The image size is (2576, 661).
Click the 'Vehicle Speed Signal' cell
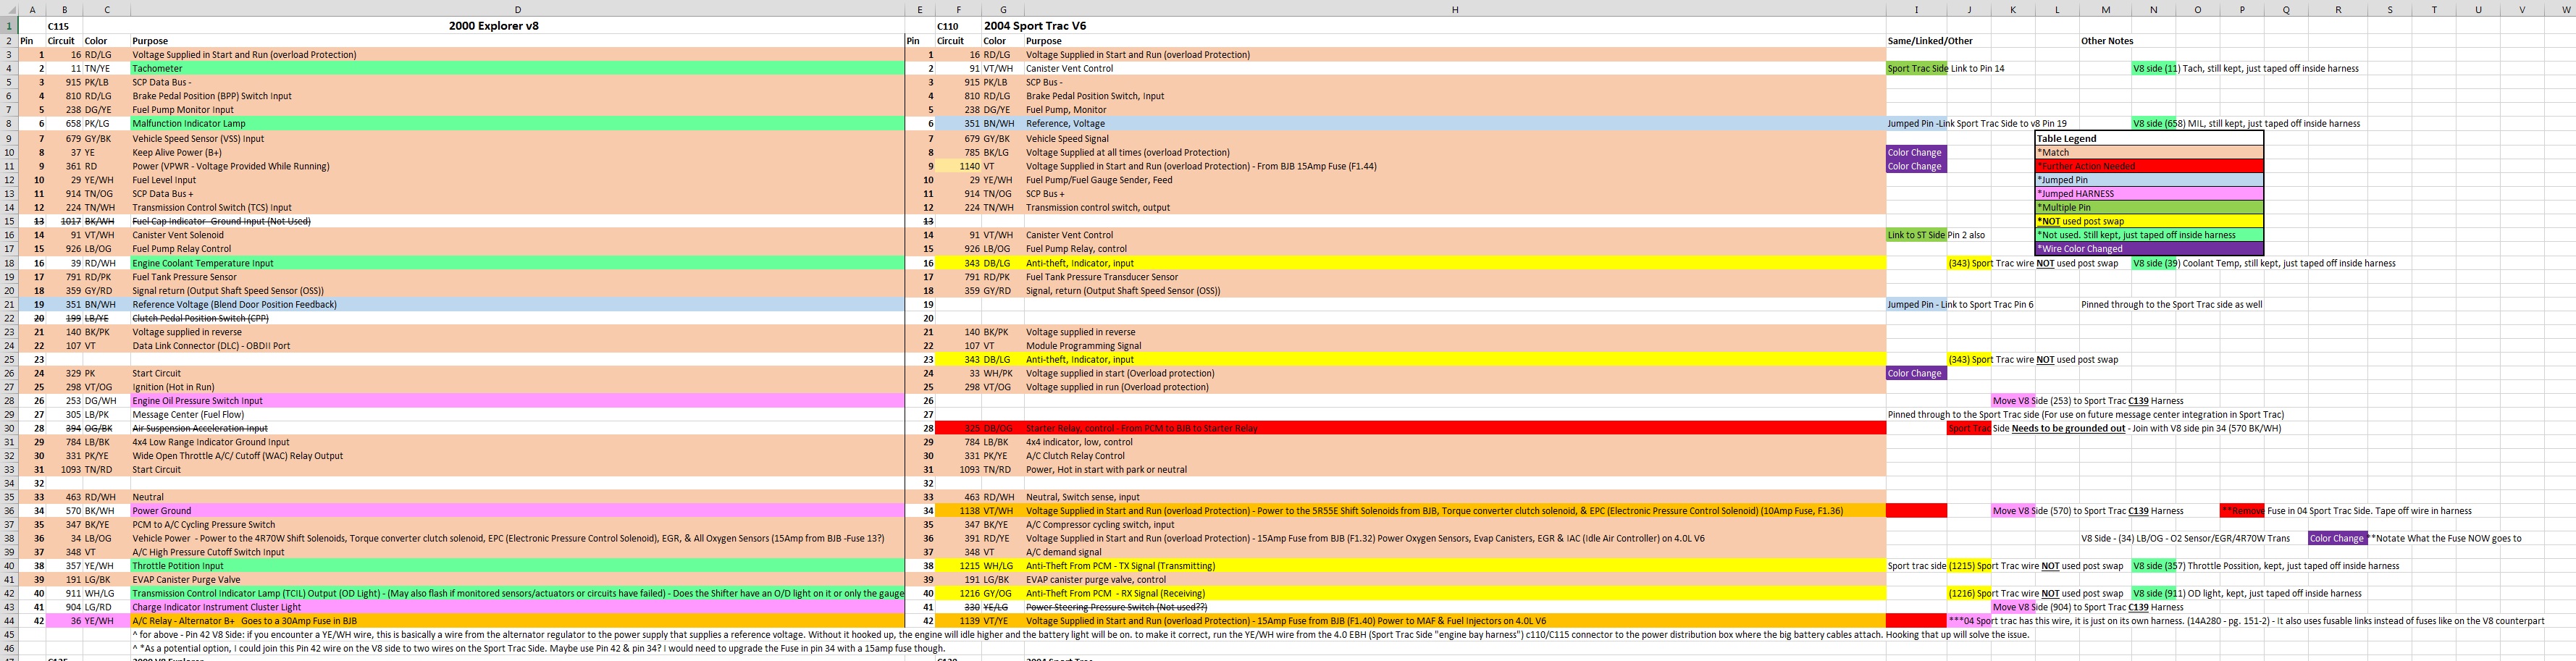1454,139
